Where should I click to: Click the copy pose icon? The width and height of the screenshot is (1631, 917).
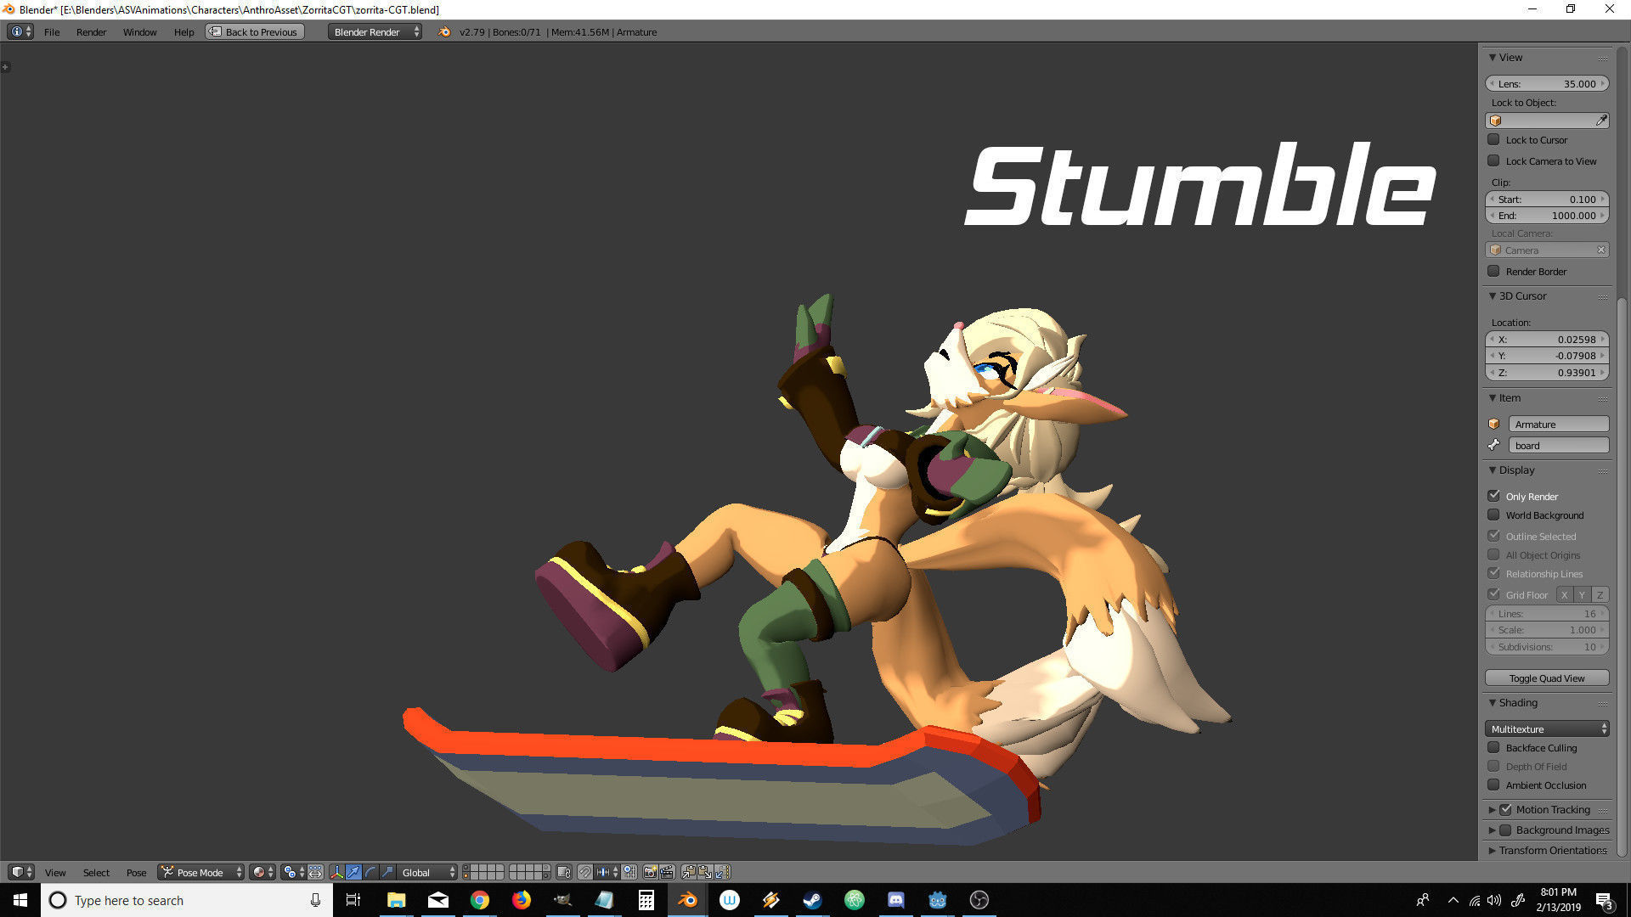[689, 872]
